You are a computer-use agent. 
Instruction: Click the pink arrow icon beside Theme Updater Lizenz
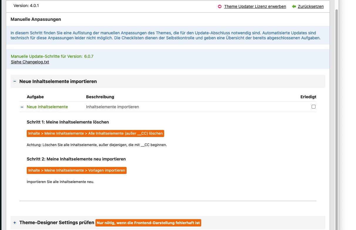(x=220, y=6)
